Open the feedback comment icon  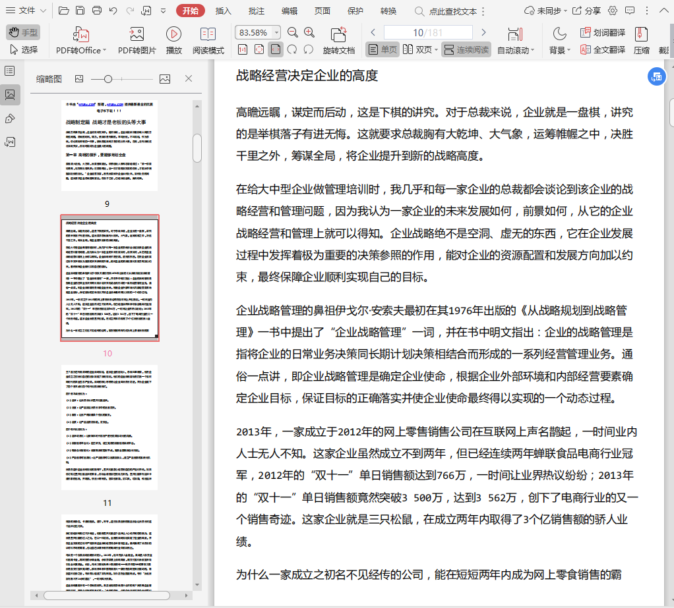click(630, 11)
